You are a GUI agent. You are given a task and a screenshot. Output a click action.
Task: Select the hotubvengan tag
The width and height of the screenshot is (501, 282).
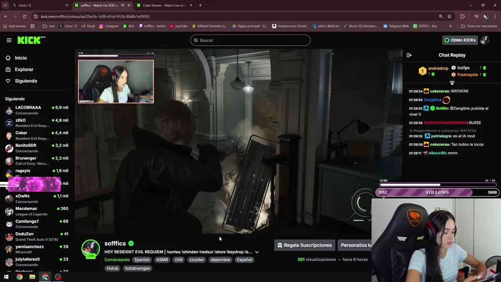(137, 268)
